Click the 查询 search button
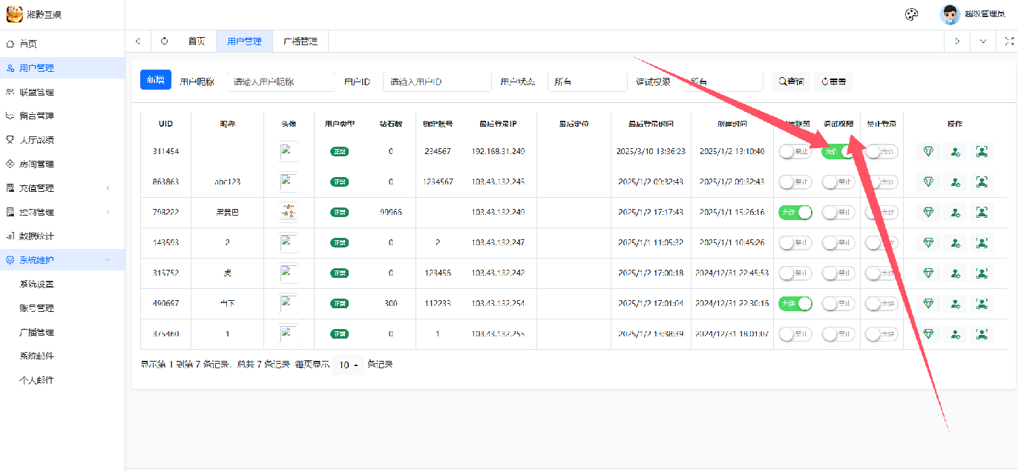Image resolution: width=1018 pixels, height=472 pixels. [x=792, y=81]
